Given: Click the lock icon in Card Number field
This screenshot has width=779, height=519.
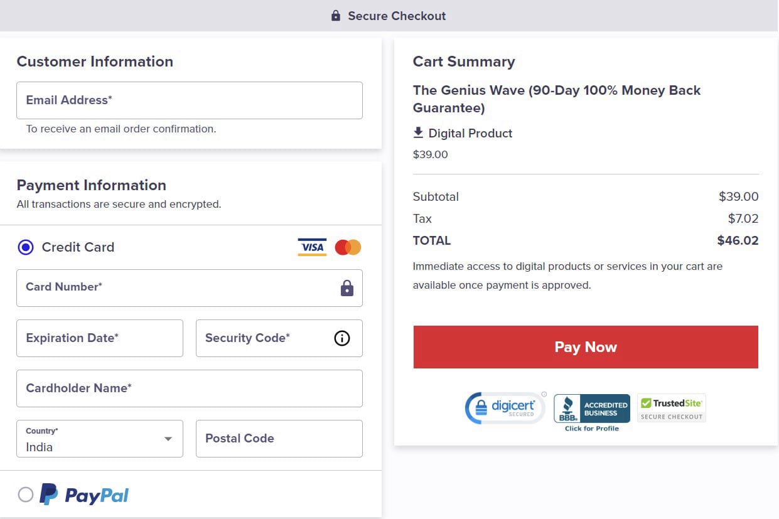Looking at the screenshot, I should tap(347, 287).
